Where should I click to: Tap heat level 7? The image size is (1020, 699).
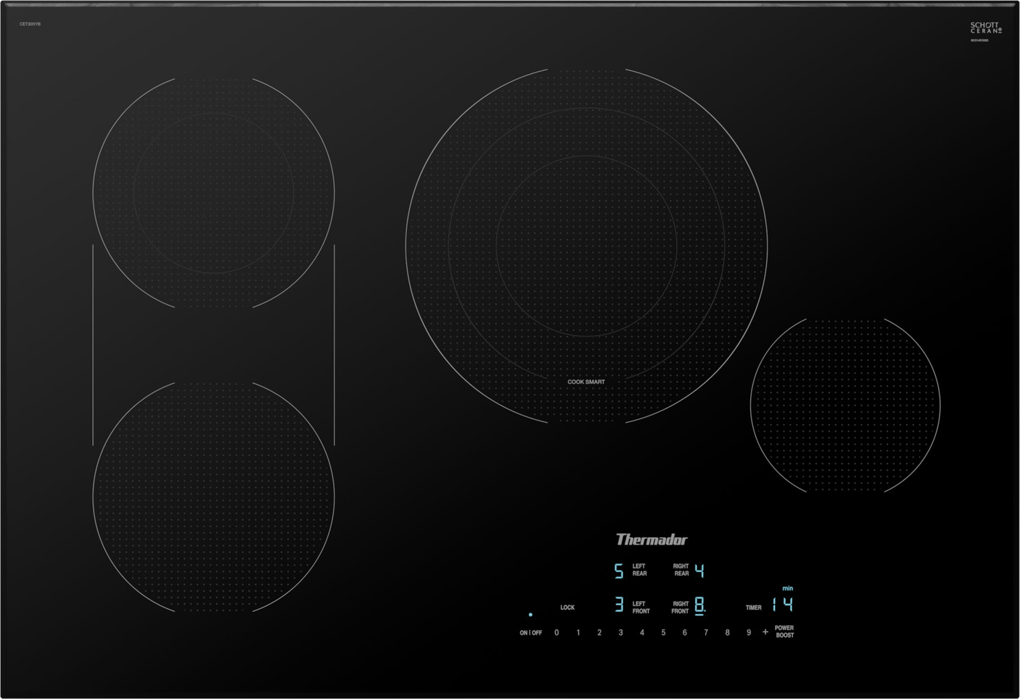[x=706, y=633]
